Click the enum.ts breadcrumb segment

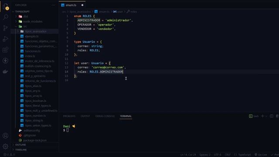(104, 12)
